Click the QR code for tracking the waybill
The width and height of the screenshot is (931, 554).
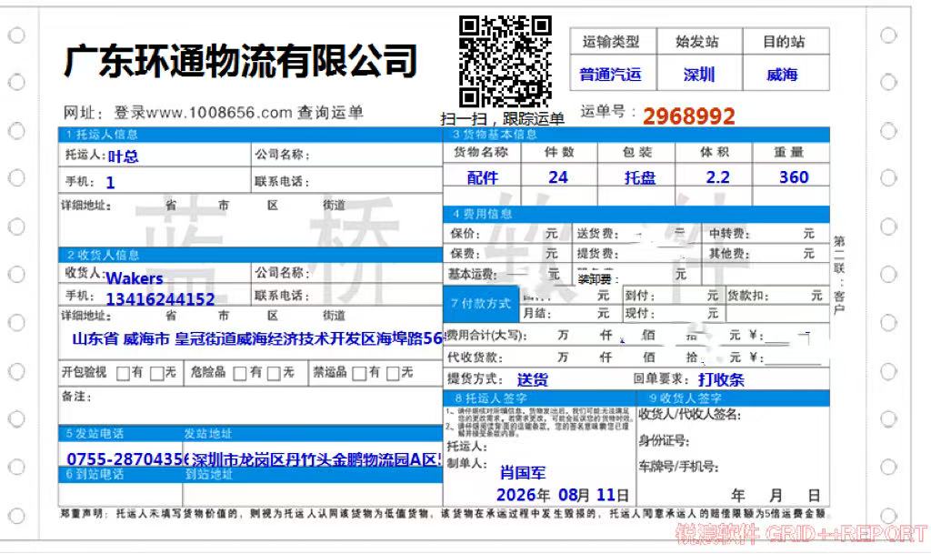[x=506, y=61]
